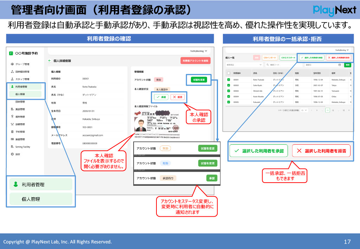Image resolution: width=360 pixels, height=249 pixels.
Task: Open the items-per-page dropdown in the pagination bar
Action: (x=304, y=110)
